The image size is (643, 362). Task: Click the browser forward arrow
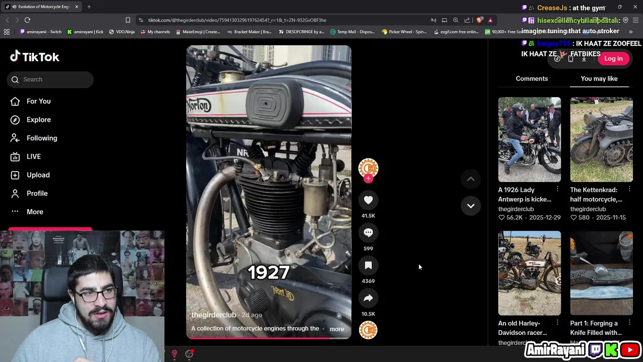tap(17, 20)
